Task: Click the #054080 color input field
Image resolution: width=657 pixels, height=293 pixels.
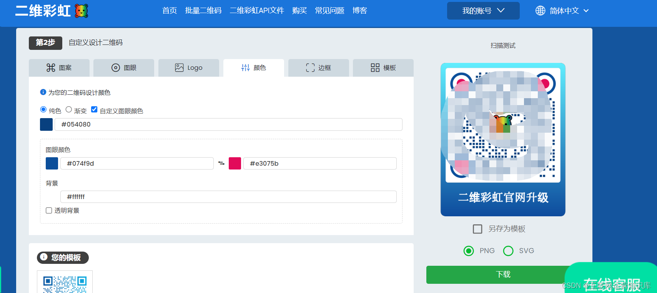Action: coord(228,125)
